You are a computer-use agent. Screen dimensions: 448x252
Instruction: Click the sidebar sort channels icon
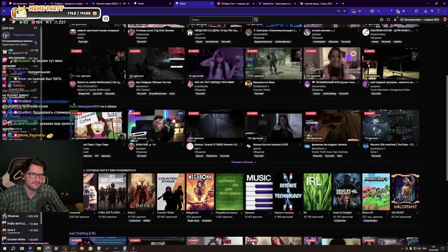[35, 43]
